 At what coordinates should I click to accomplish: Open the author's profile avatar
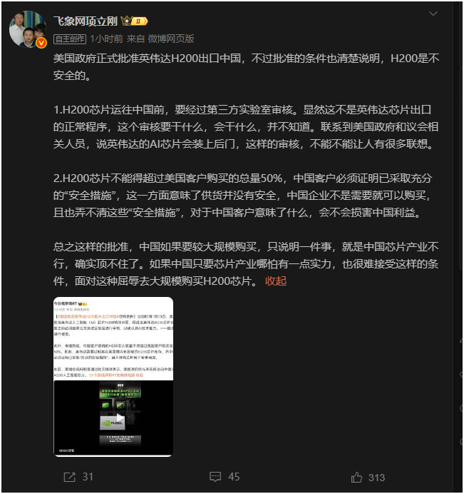point(27,29)
